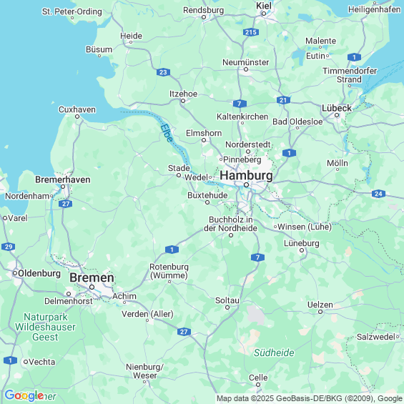Select the A24 highway shield
The image size is (404, 404).
tap(378, 194)
